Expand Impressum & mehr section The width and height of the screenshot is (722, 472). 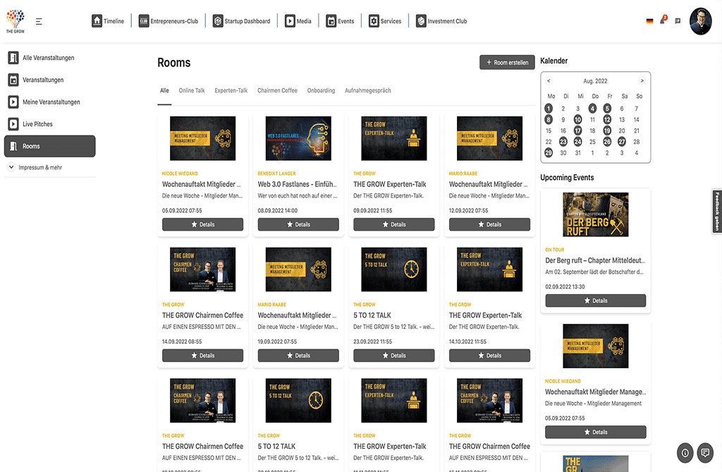(x=35, y=167)
